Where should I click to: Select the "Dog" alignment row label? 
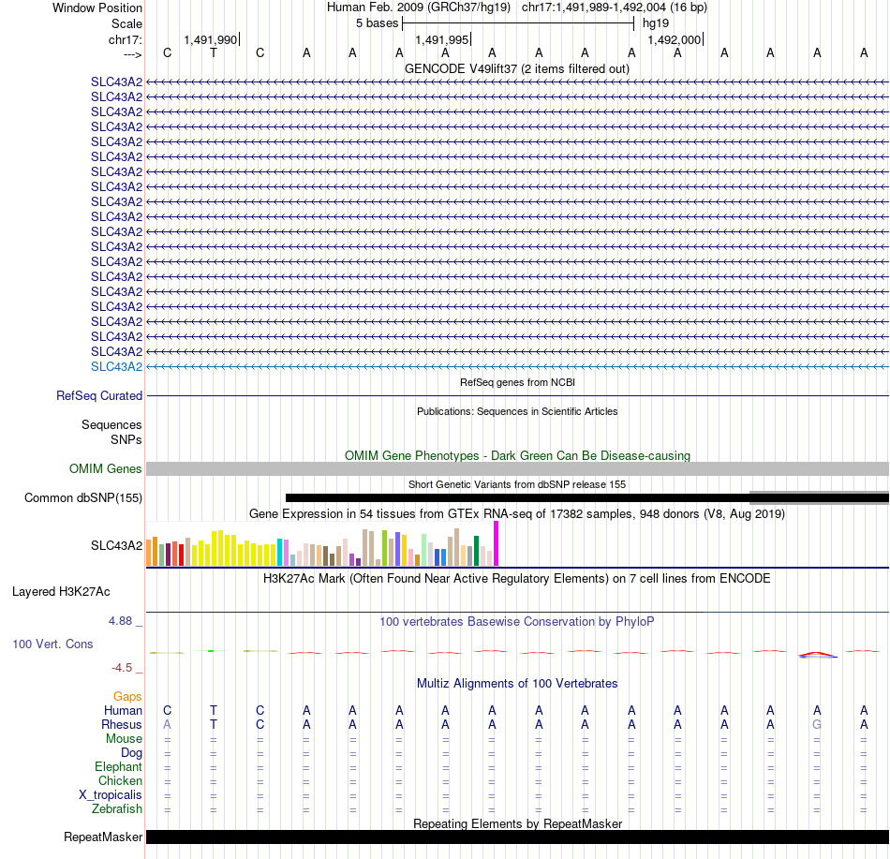coord(131,753)
